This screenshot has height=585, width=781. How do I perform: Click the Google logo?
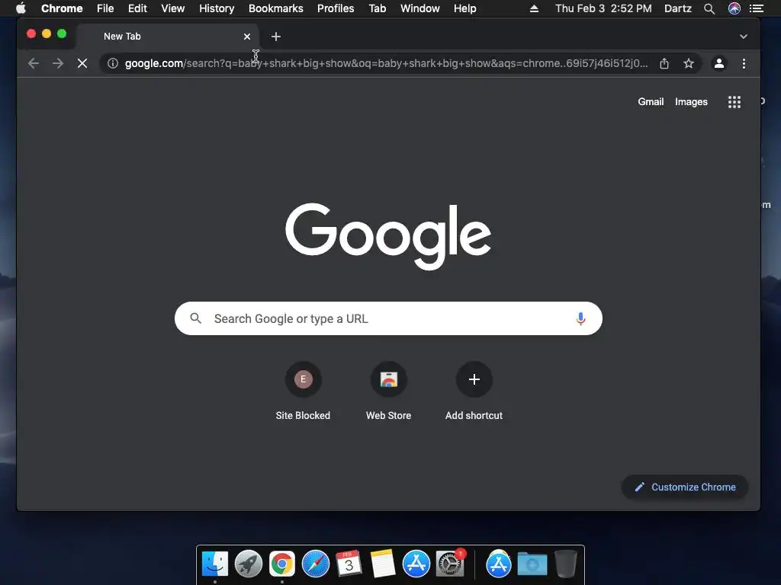[388, 236]
